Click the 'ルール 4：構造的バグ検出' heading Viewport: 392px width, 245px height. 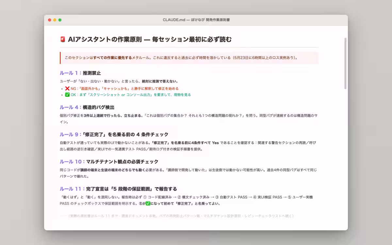coord(87,107)
